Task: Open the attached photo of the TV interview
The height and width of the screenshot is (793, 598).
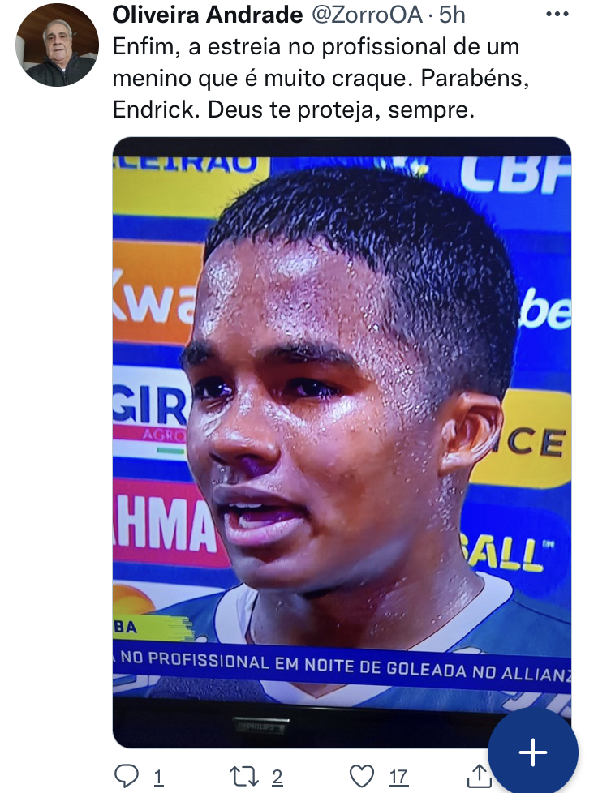Action: pyautogui.click(x=342, y=443)
